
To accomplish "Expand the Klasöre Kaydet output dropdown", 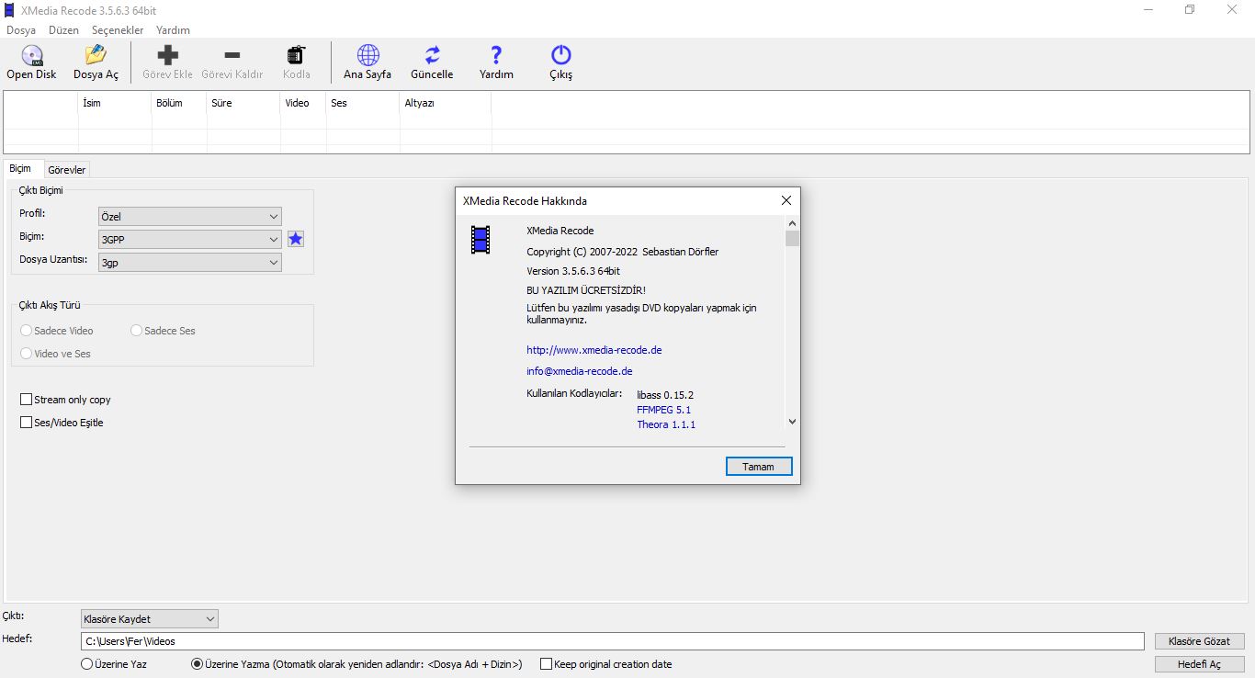I will [150, 619].
